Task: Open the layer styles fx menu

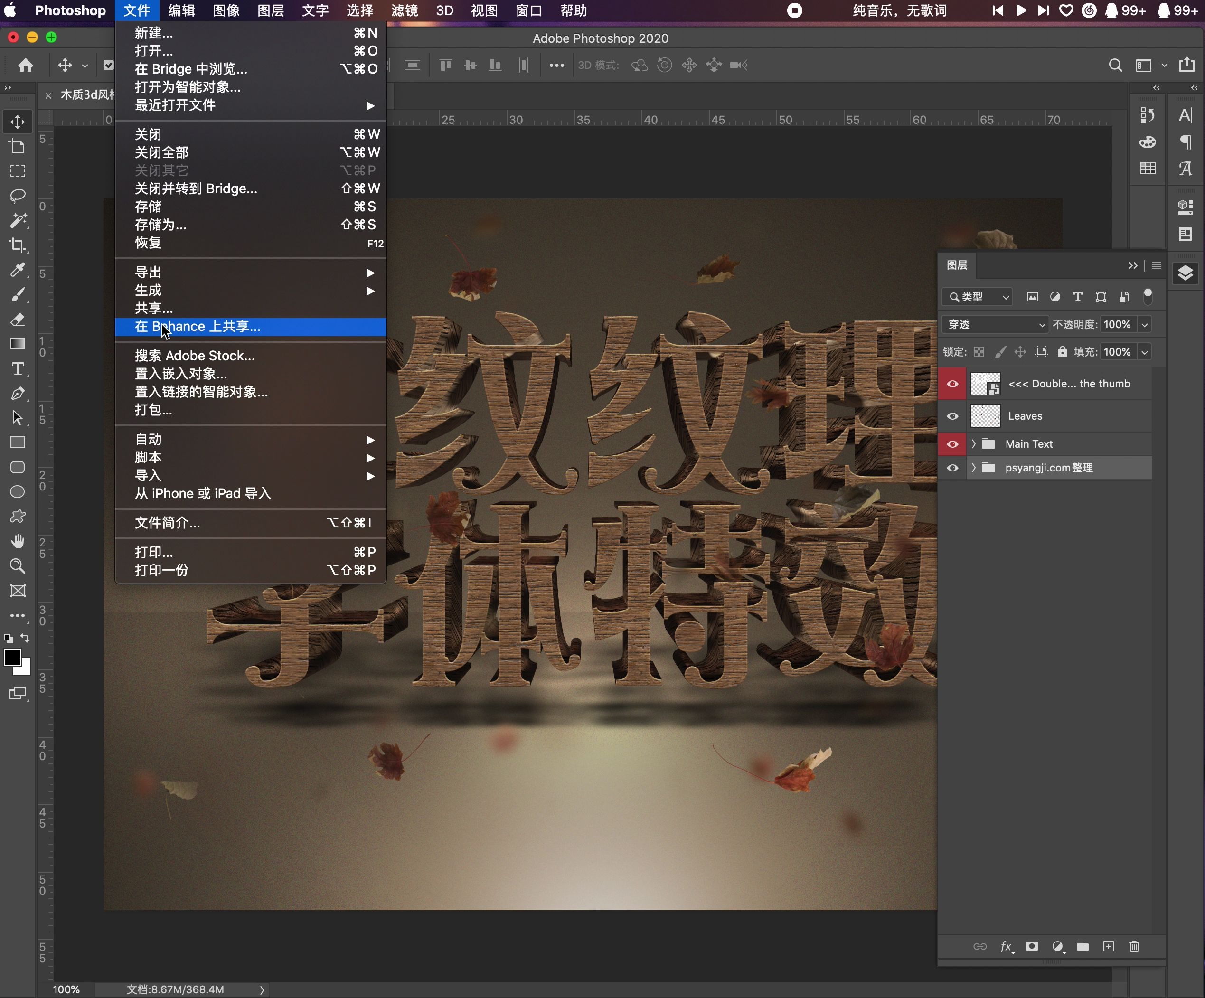Action: (1007, 947)
